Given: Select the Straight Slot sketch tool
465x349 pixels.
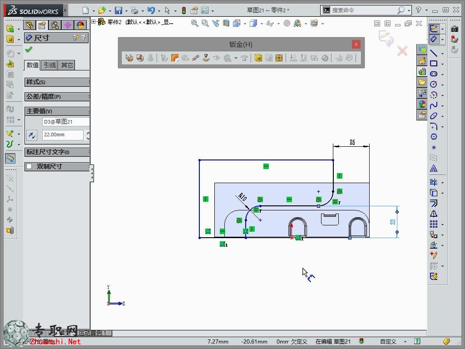Looking at the screenshot, I should click(434, 74).
